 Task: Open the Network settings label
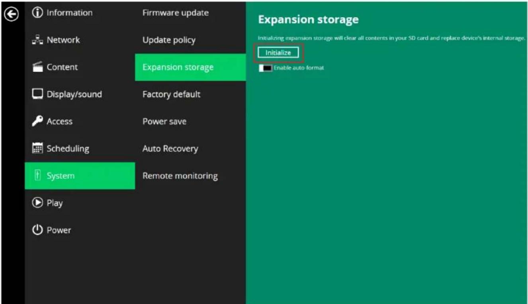coord(63,40)
